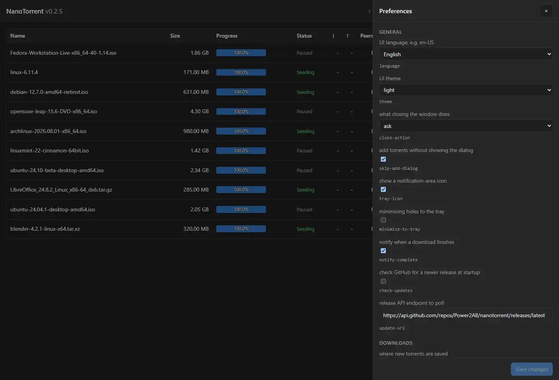Screen dimensions: 559x380
Task: Sort torrents by the Size column header
Action: tap(175, 36)
